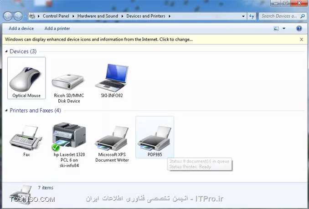The image size is (309, 209).
Task: Click the refresh button beside address bar
Action: pyautogui.click(x=252, y=16)
